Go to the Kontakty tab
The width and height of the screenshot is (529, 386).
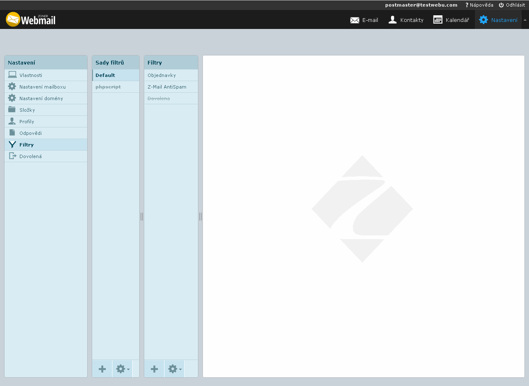pyautogui.click(x=406, y=20)
